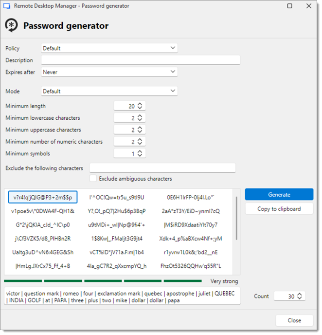
Task: Select password 1$8Kw|_.FMaIjt3G9jt4
Action: [x=117, y=240]
